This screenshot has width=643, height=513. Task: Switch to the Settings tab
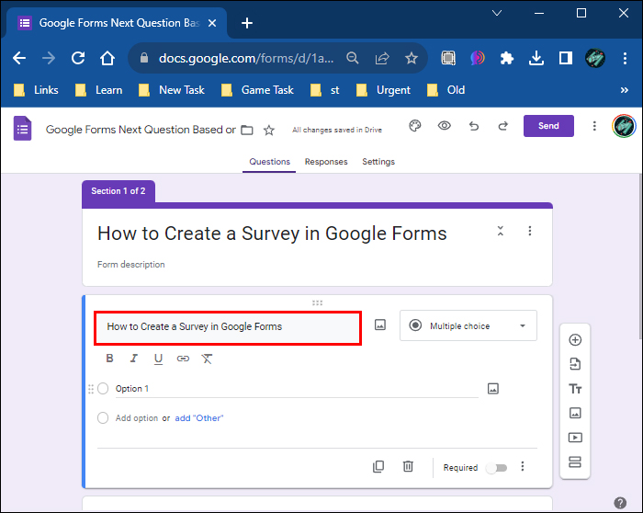pos(378,162)
